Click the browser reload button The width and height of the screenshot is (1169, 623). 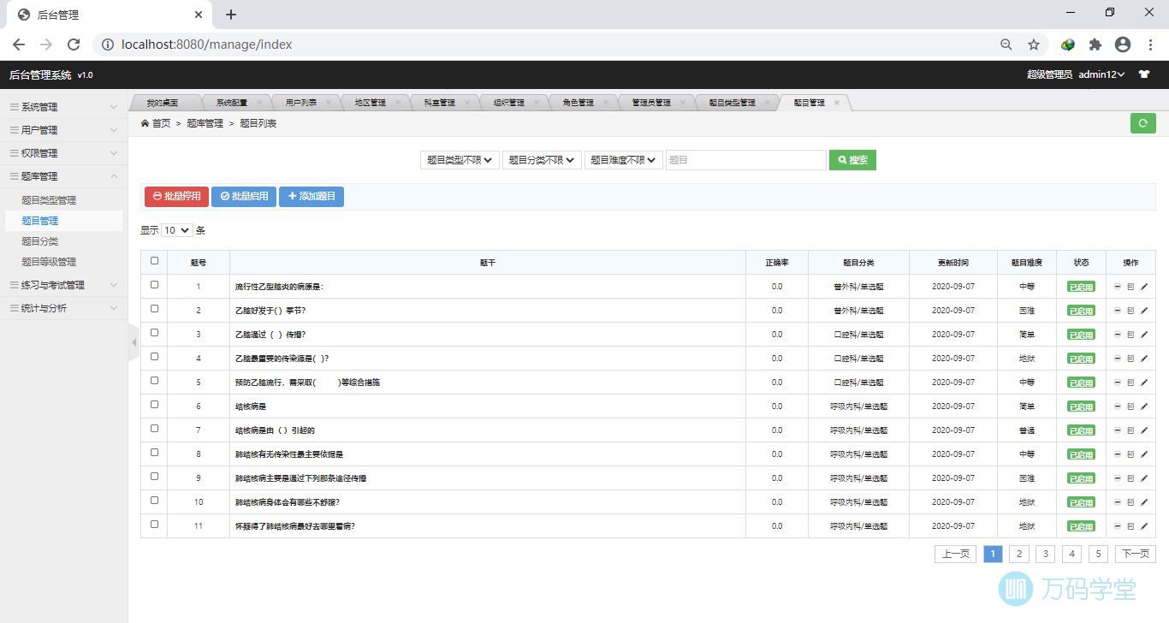click(74, 44)
